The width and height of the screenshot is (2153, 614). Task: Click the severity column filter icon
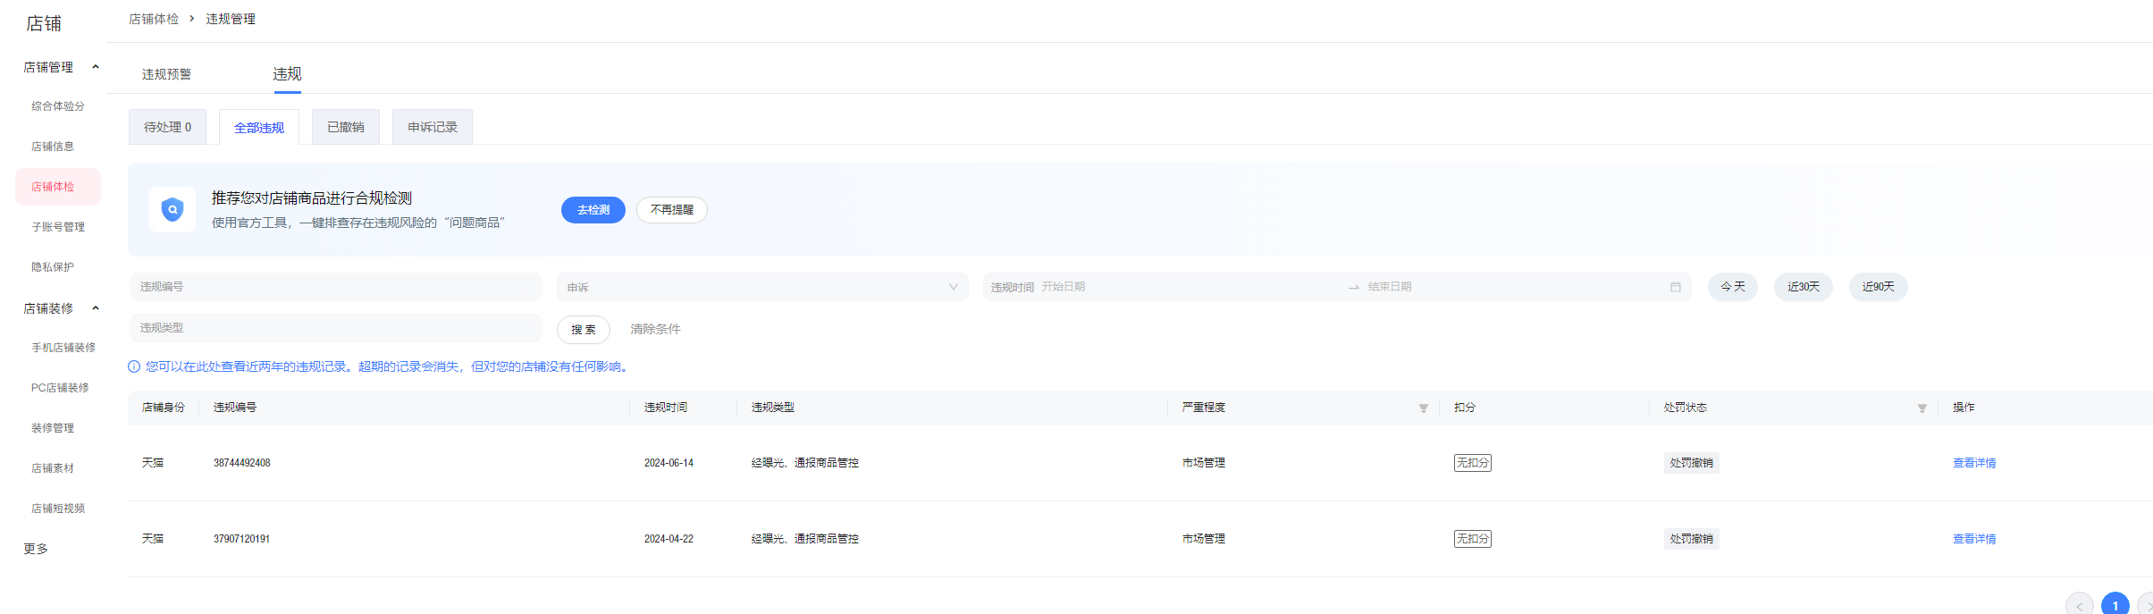[1423, 408]
